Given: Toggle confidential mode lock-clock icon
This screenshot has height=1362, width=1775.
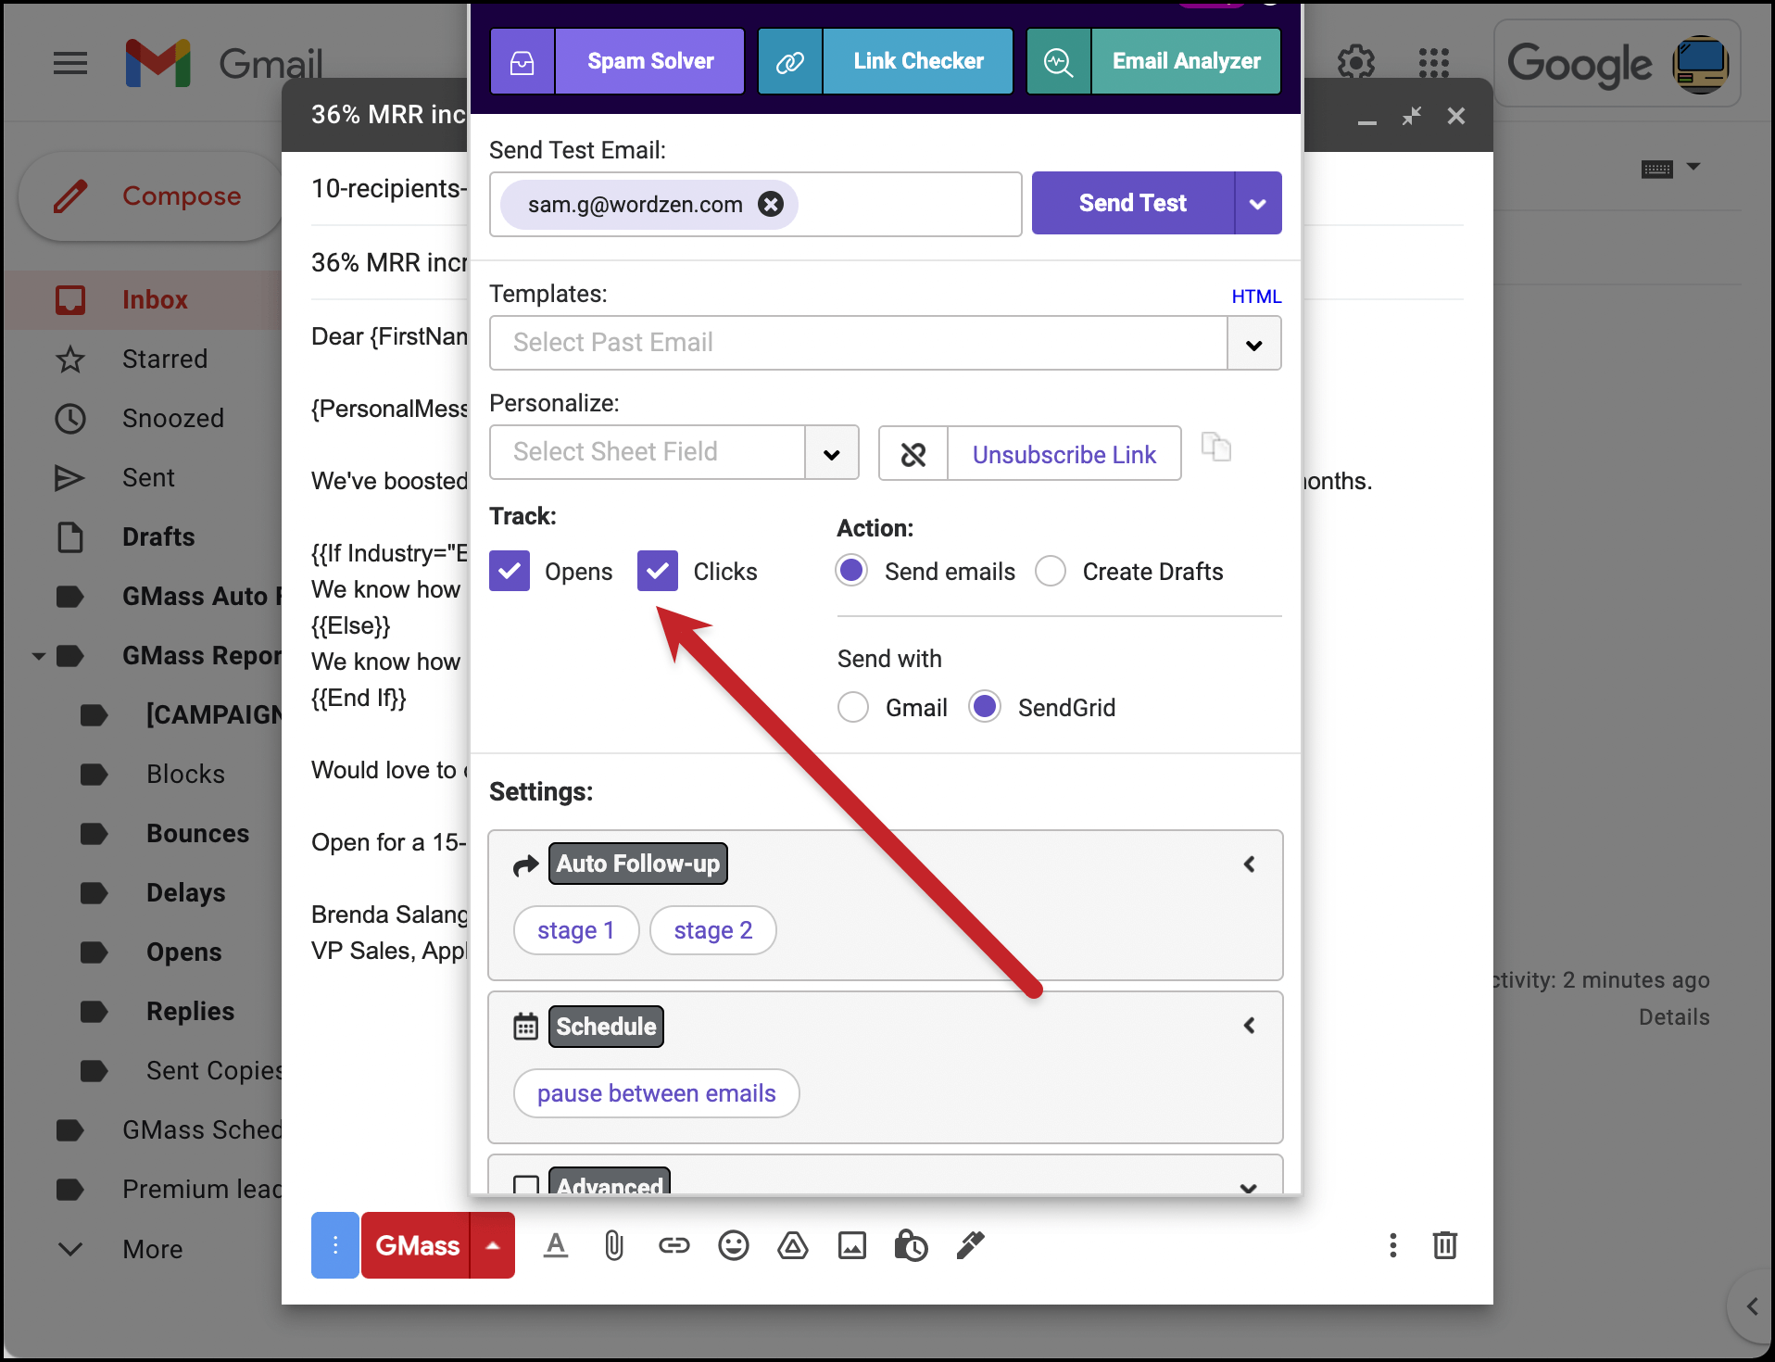Looking at the screenshot, I should (911, 1245).
